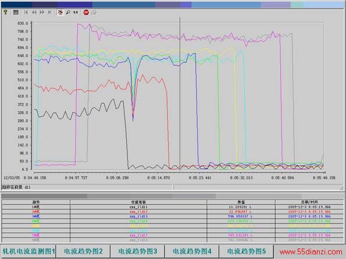Click the 日期/时间 column header
Image resolution: width=346 pixels, height=259 pixels.
(309, 202)
